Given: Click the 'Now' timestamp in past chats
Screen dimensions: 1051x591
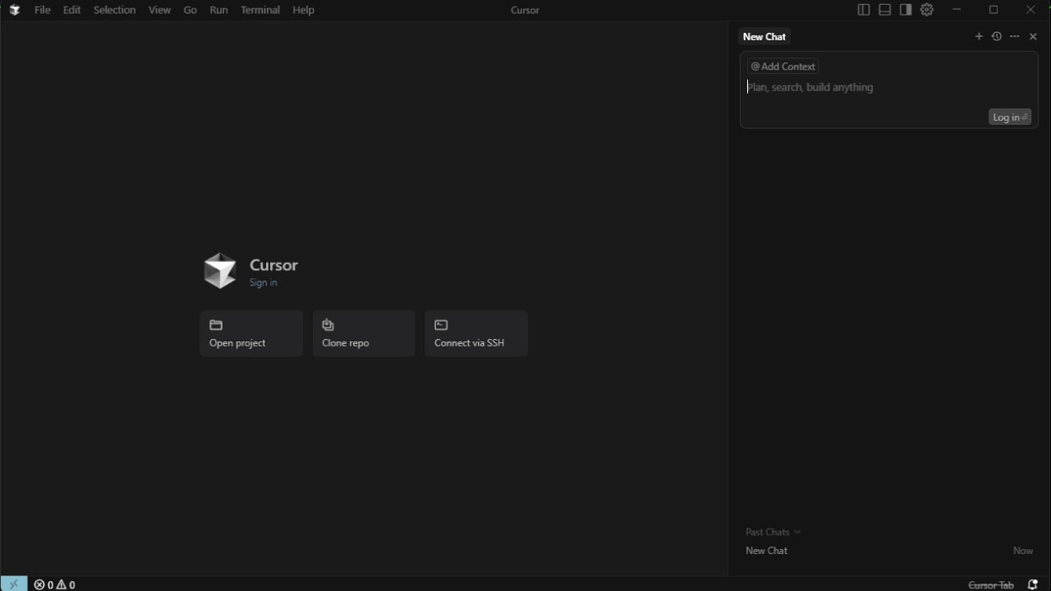Looking at the screenshot, I should [x=1023, y=551].
